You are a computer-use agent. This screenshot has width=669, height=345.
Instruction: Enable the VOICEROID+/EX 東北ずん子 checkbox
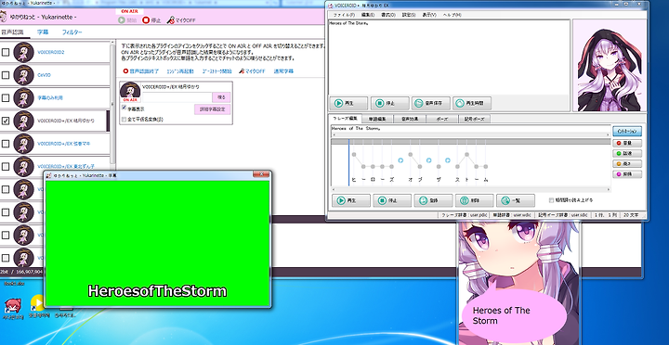tap(6, 167)
